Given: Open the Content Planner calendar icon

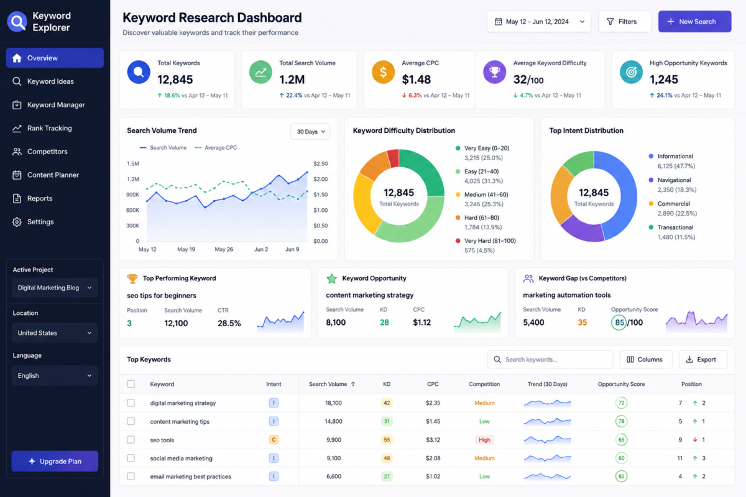Looking at the screenshot, I should coord(17,175).
